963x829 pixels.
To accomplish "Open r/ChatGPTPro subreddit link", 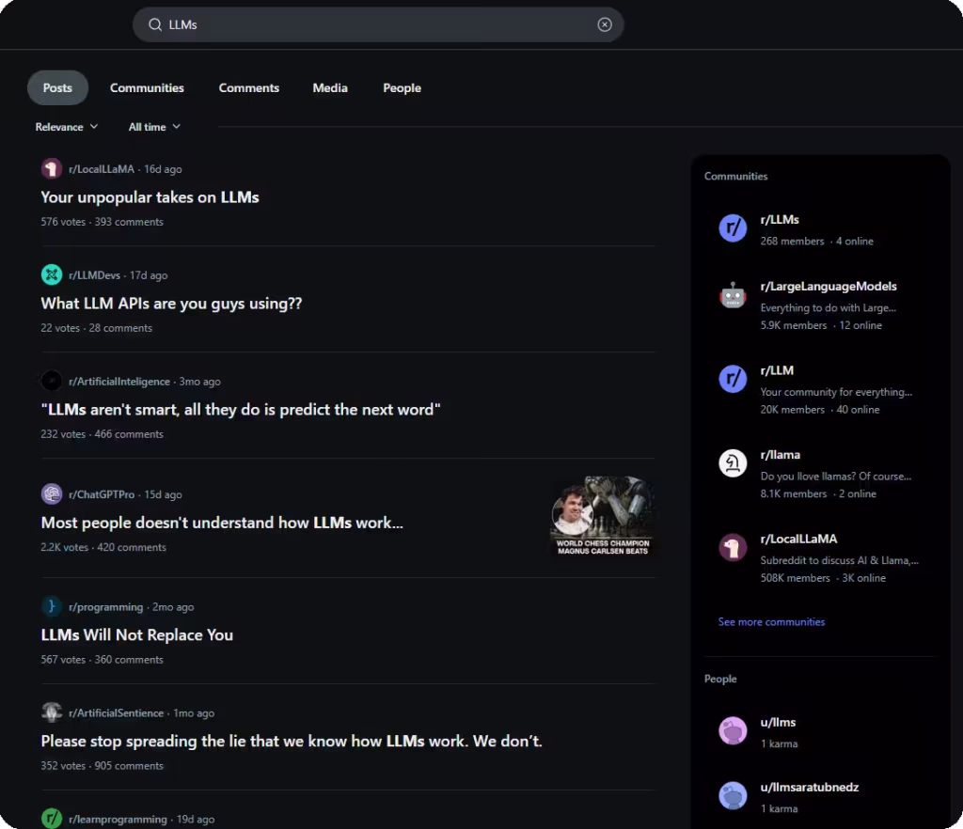I will pos(102,494).
